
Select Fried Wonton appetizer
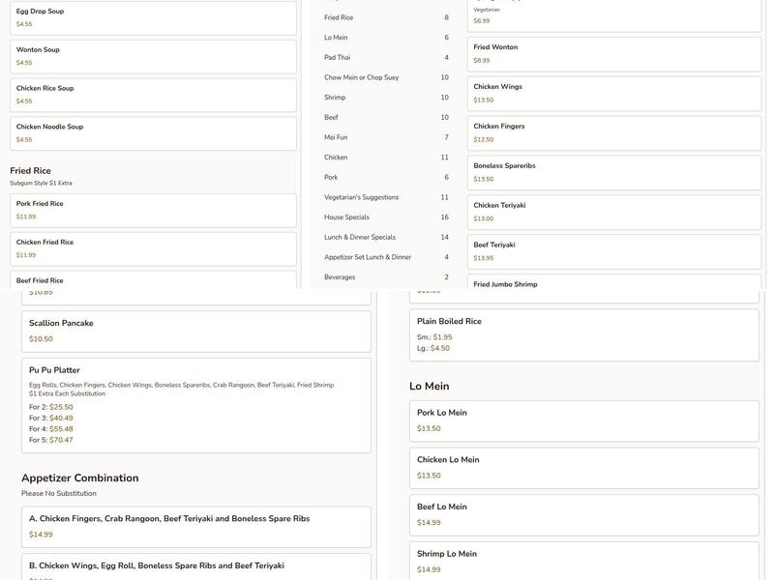pyautogui.click(x=615, y=53)
